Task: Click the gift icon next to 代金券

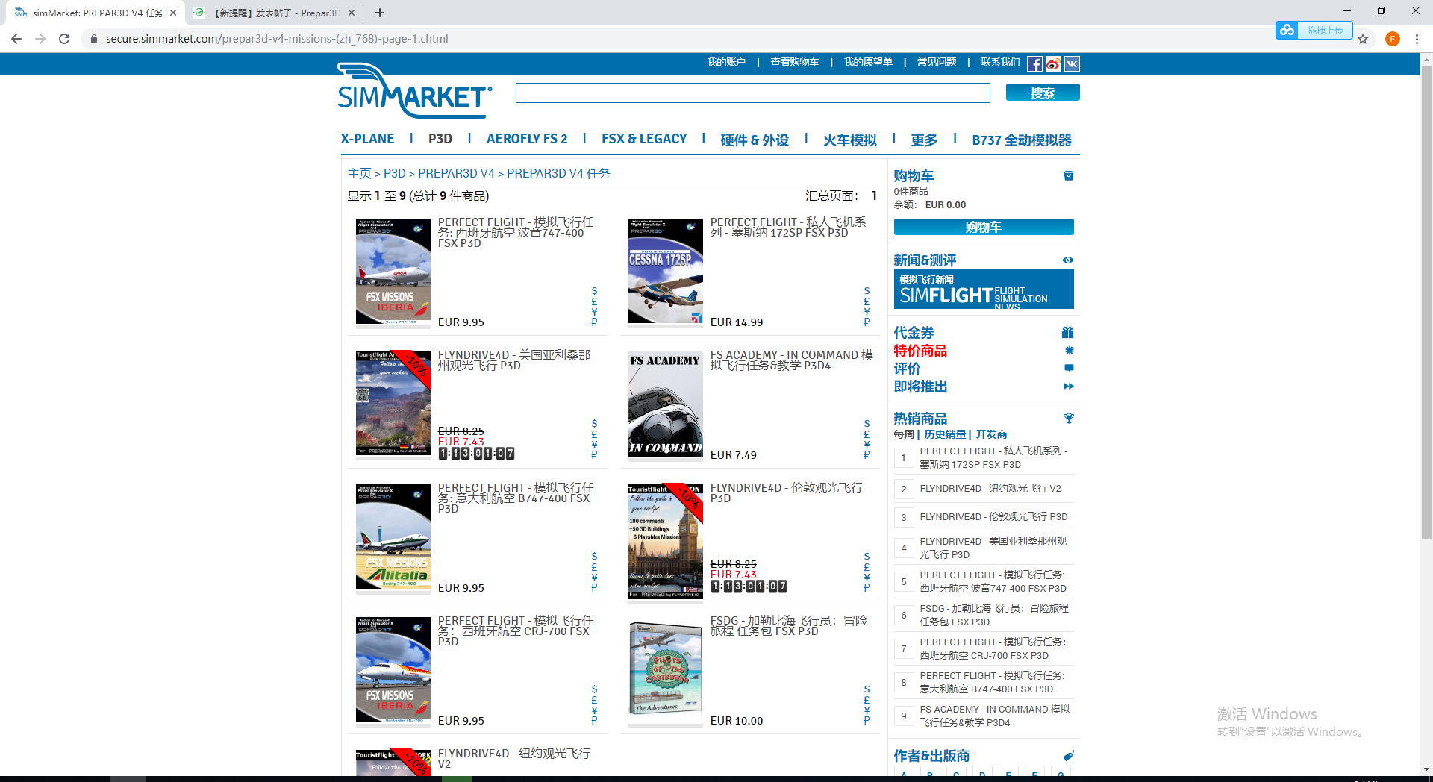Action: pyautogui.click(x=1068, y=333)
